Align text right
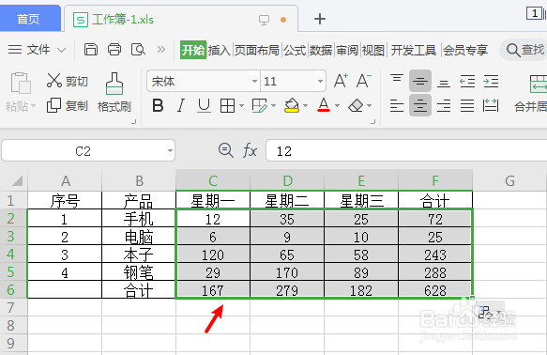The width and height of the screenshot is (547, 355). click(444, 105)
